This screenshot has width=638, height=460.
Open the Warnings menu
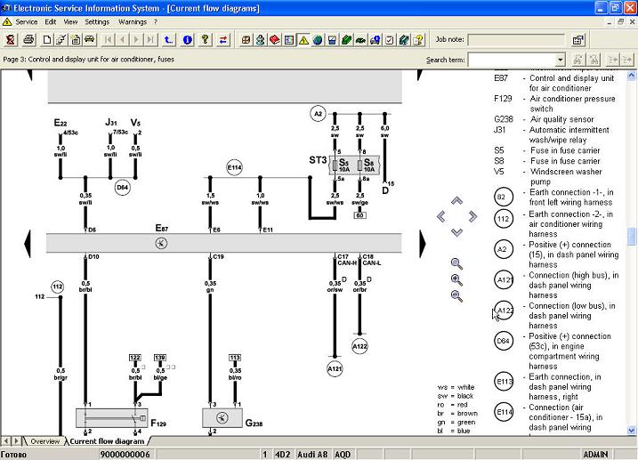[x=133, y=21]
